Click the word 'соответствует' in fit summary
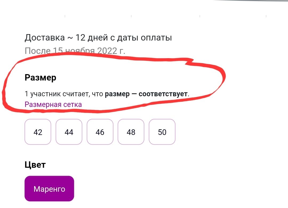The height and width of the screenshot is (208, 288). [163, 94]
